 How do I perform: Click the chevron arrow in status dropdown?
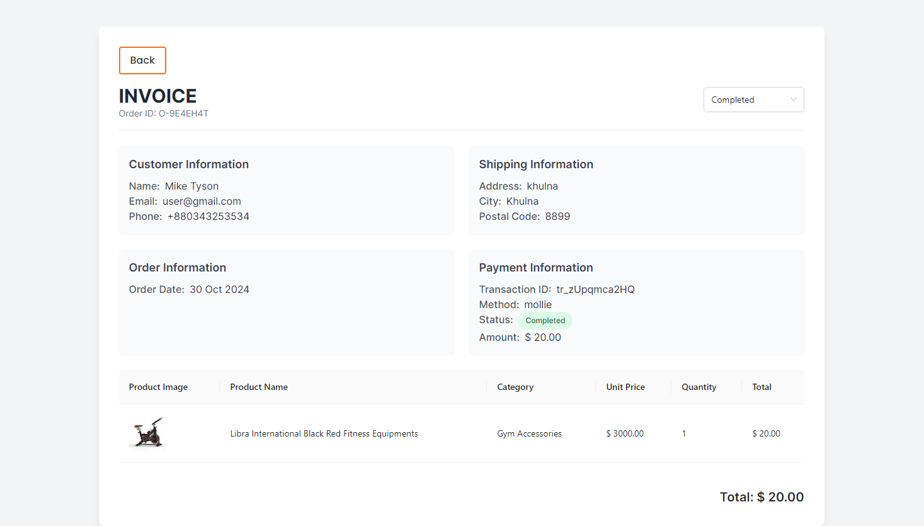click(793, 100)
